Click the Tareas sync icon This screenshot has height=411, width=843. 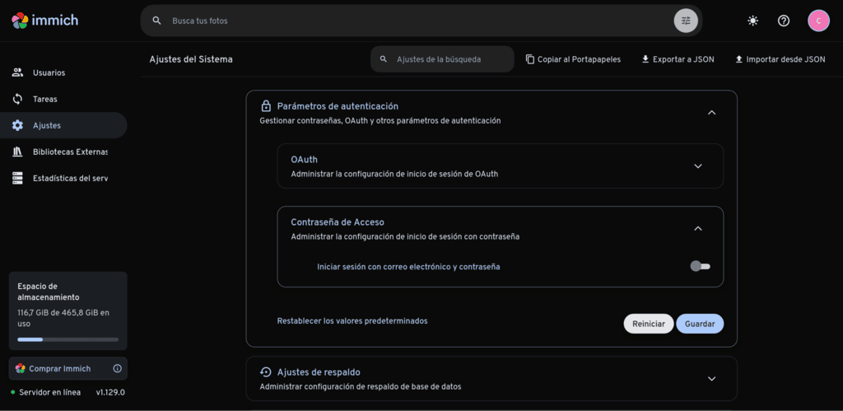point(18,99)
